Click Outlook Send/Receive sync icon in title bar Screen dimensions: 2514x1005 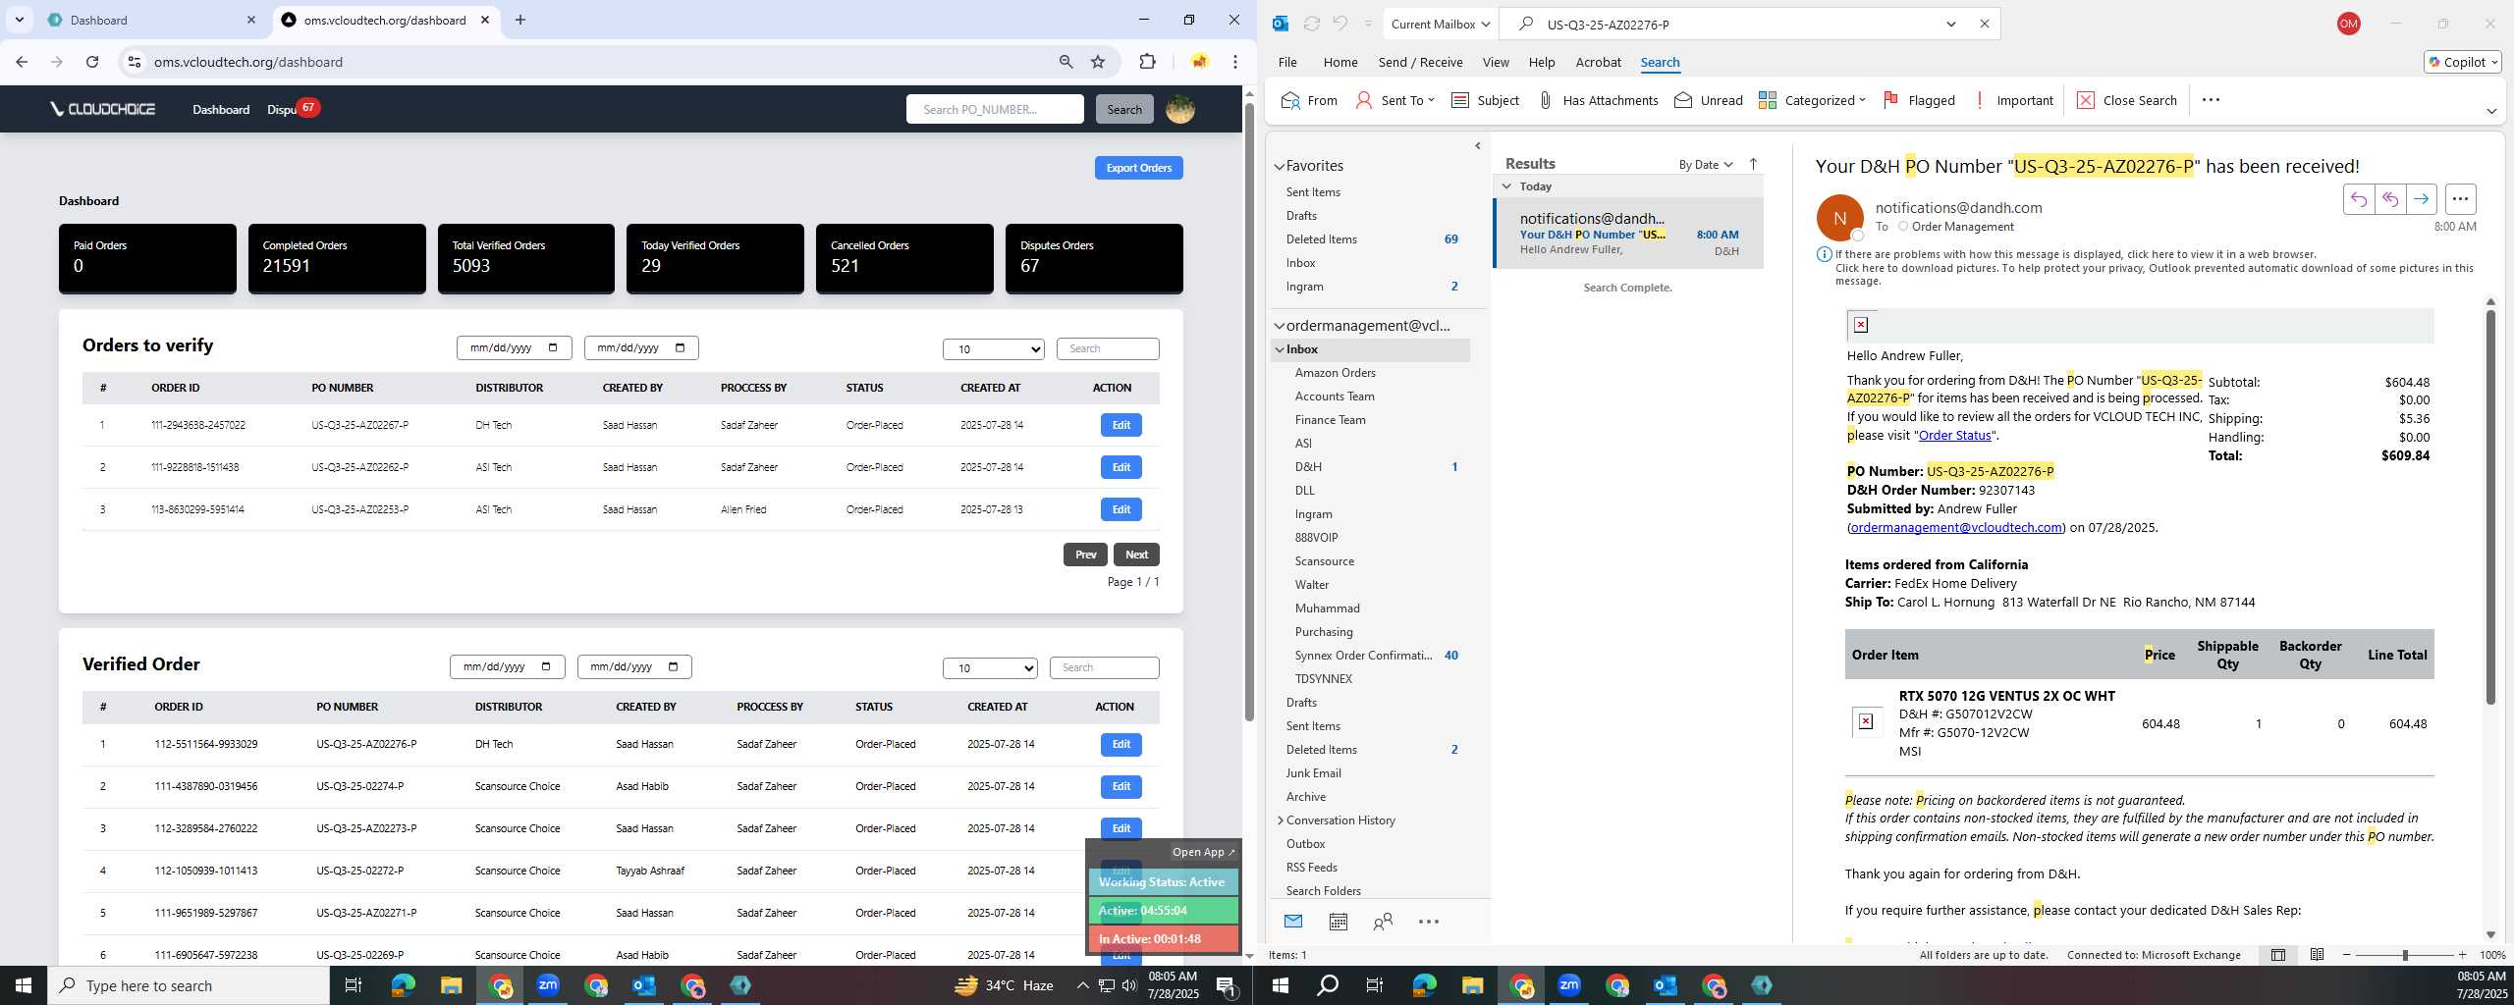coord(1311,24)
